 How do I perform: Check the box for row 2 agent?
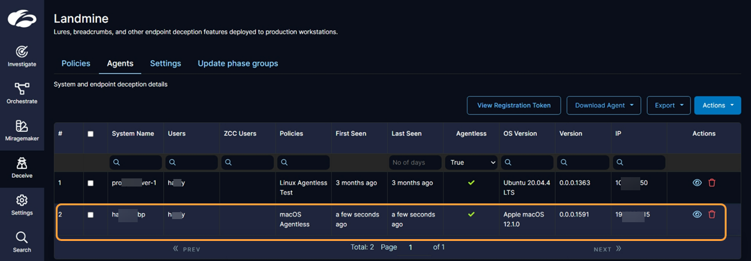[x=91, y=215]
